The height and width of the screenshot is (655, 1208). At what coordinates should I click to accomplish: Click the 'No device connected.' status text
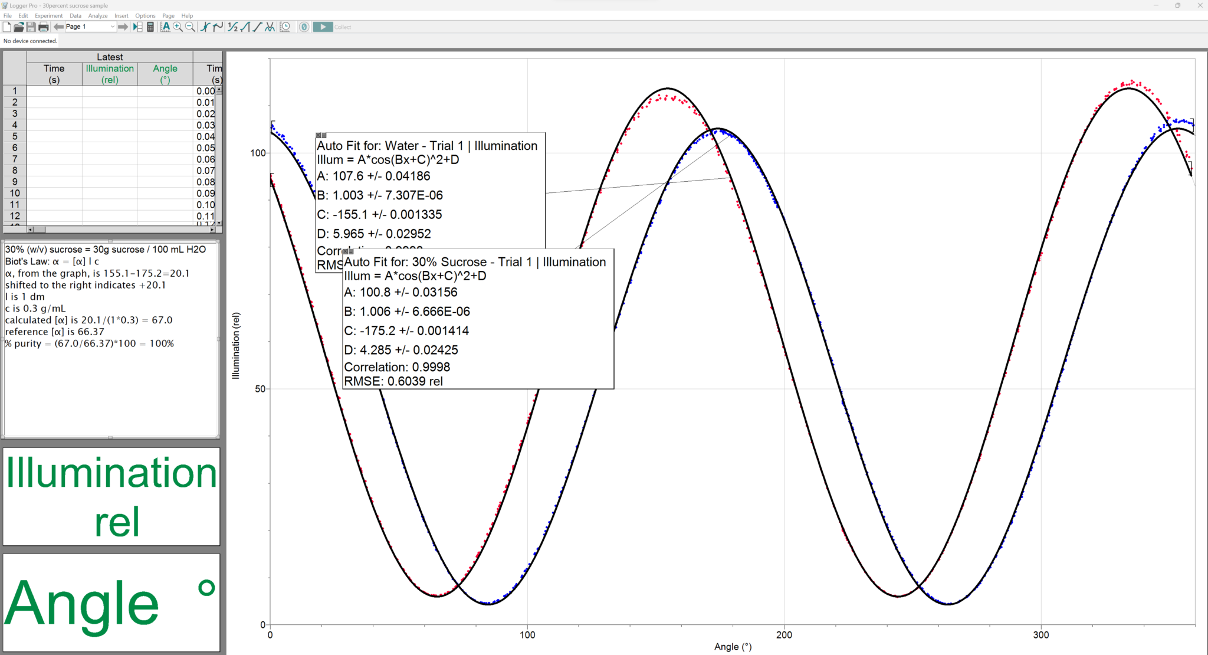coord(30,41)
